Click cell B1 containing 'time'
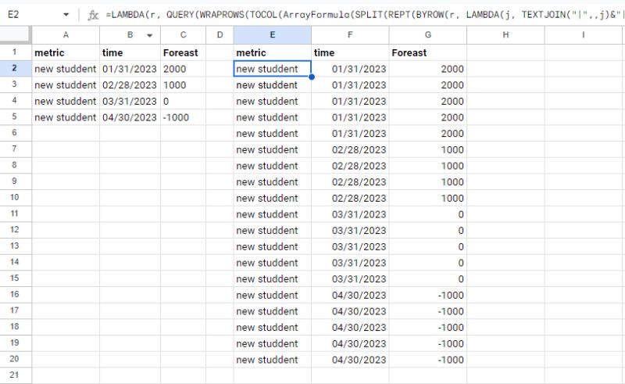625x384 pixels. [x=130, y=52]
